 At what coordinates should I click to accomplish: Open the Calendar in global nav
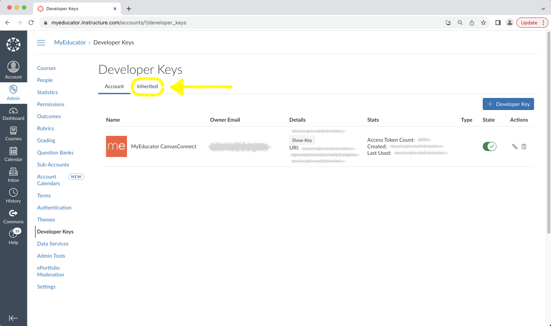point(14,154)
